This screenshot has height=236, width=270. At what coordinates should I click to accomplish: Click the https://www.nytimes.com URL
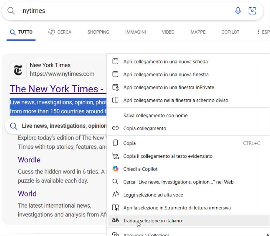(62, 74)
